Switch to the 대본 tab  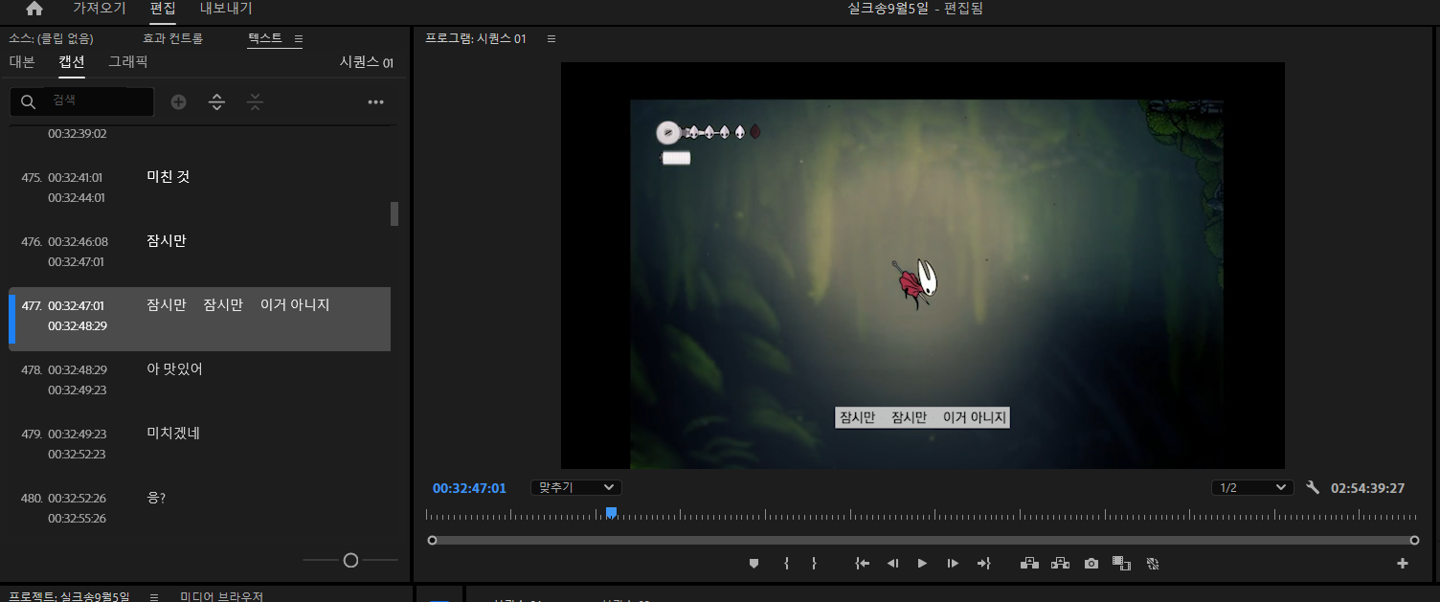(x=22, y=62)
